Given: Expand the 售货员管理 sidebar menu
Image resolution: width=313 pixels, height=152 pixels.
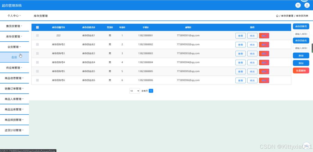Looking at the screenshot, I should (14, 26).
